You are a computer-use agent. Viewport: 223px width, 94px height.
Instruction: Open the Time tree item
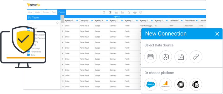(x=33, y=55)
